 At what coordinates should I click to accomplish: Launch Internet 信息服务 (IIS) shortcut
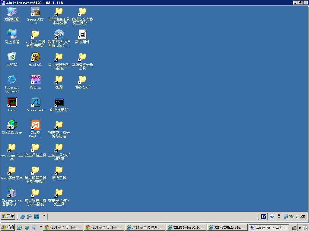(12, 197)
